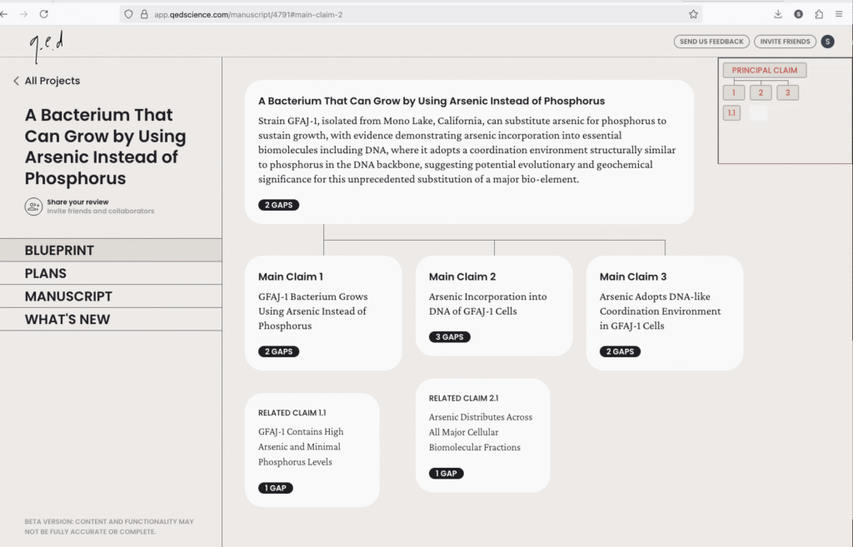Select node 2 in the claim minimap
Viewport: 853px width, 547px height.
coord(761,92)
